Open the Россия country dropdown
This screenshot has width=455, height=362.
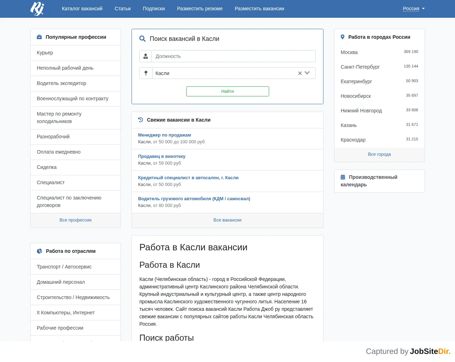tap(414, 9)
